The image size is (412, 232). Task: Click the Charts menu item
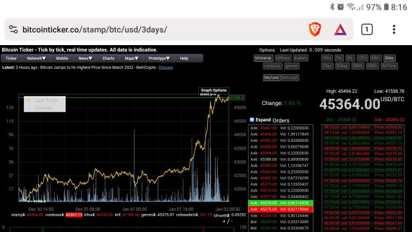pyautogui.click(x=109, y=59)
